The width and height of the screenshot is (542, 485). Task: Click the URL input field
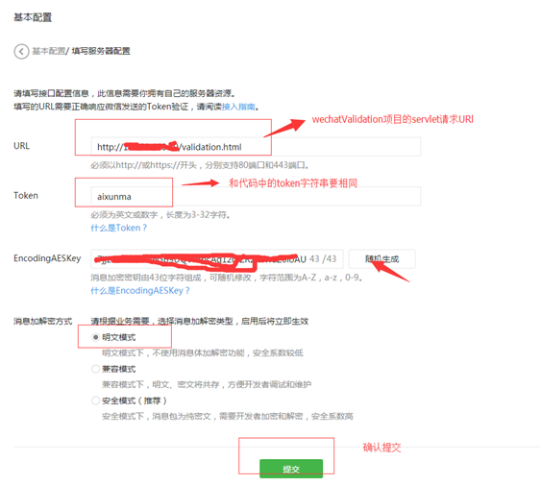256,147
